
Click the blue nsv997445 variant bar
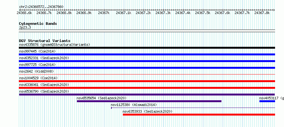[147, 54]
